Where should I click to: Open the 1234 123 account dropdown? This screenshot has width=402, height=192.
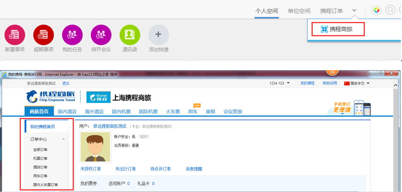pos(279,83)
